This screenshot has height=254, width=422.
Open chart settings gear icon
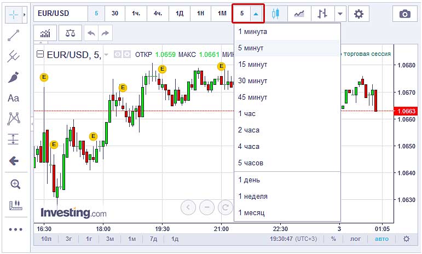coord(359,14)
